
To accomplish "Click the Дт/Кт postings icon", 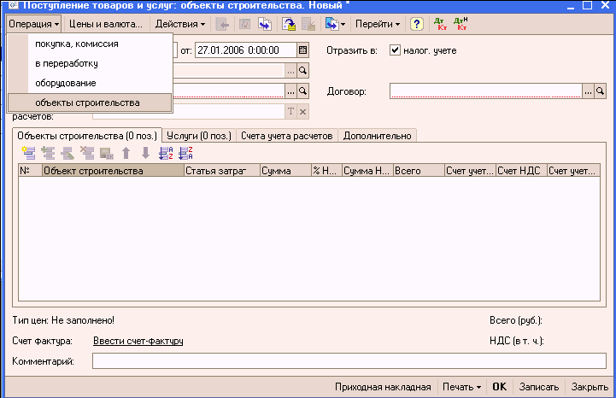I will (441, 24).
